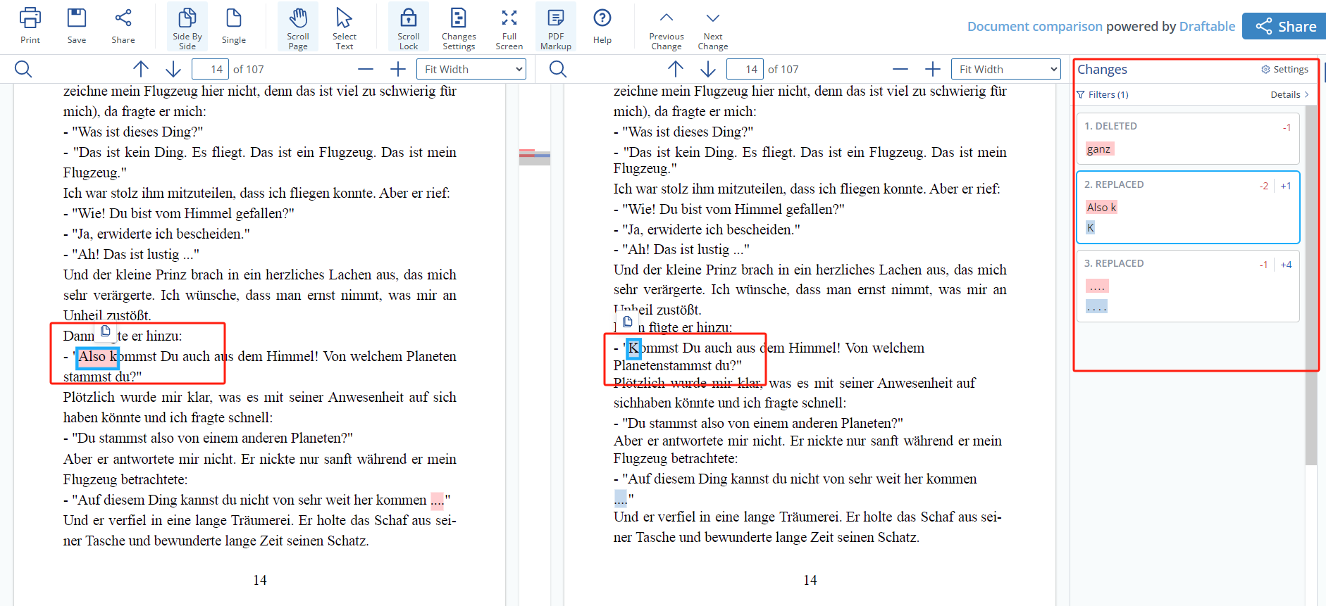Open the Draftable link
This screenshot has height=606, width=1326.
tap(1207, 26)
